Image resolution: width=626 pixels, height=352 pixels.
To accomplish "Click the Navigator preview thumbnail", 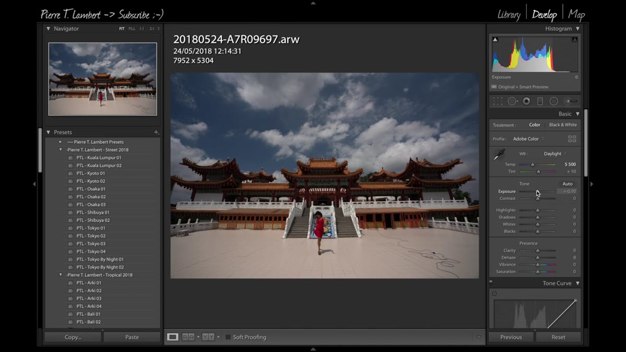I will coord(103,79).
